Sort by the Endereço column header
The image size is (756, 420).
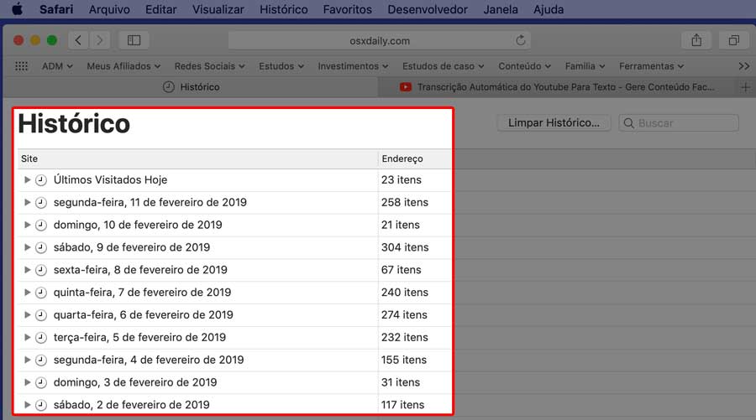pos(403,158)
